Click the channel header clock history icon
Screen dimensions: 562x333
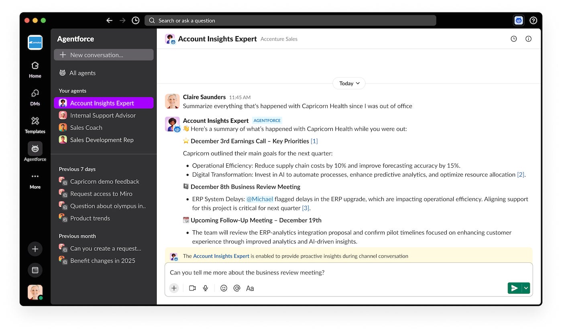[513, 39]
